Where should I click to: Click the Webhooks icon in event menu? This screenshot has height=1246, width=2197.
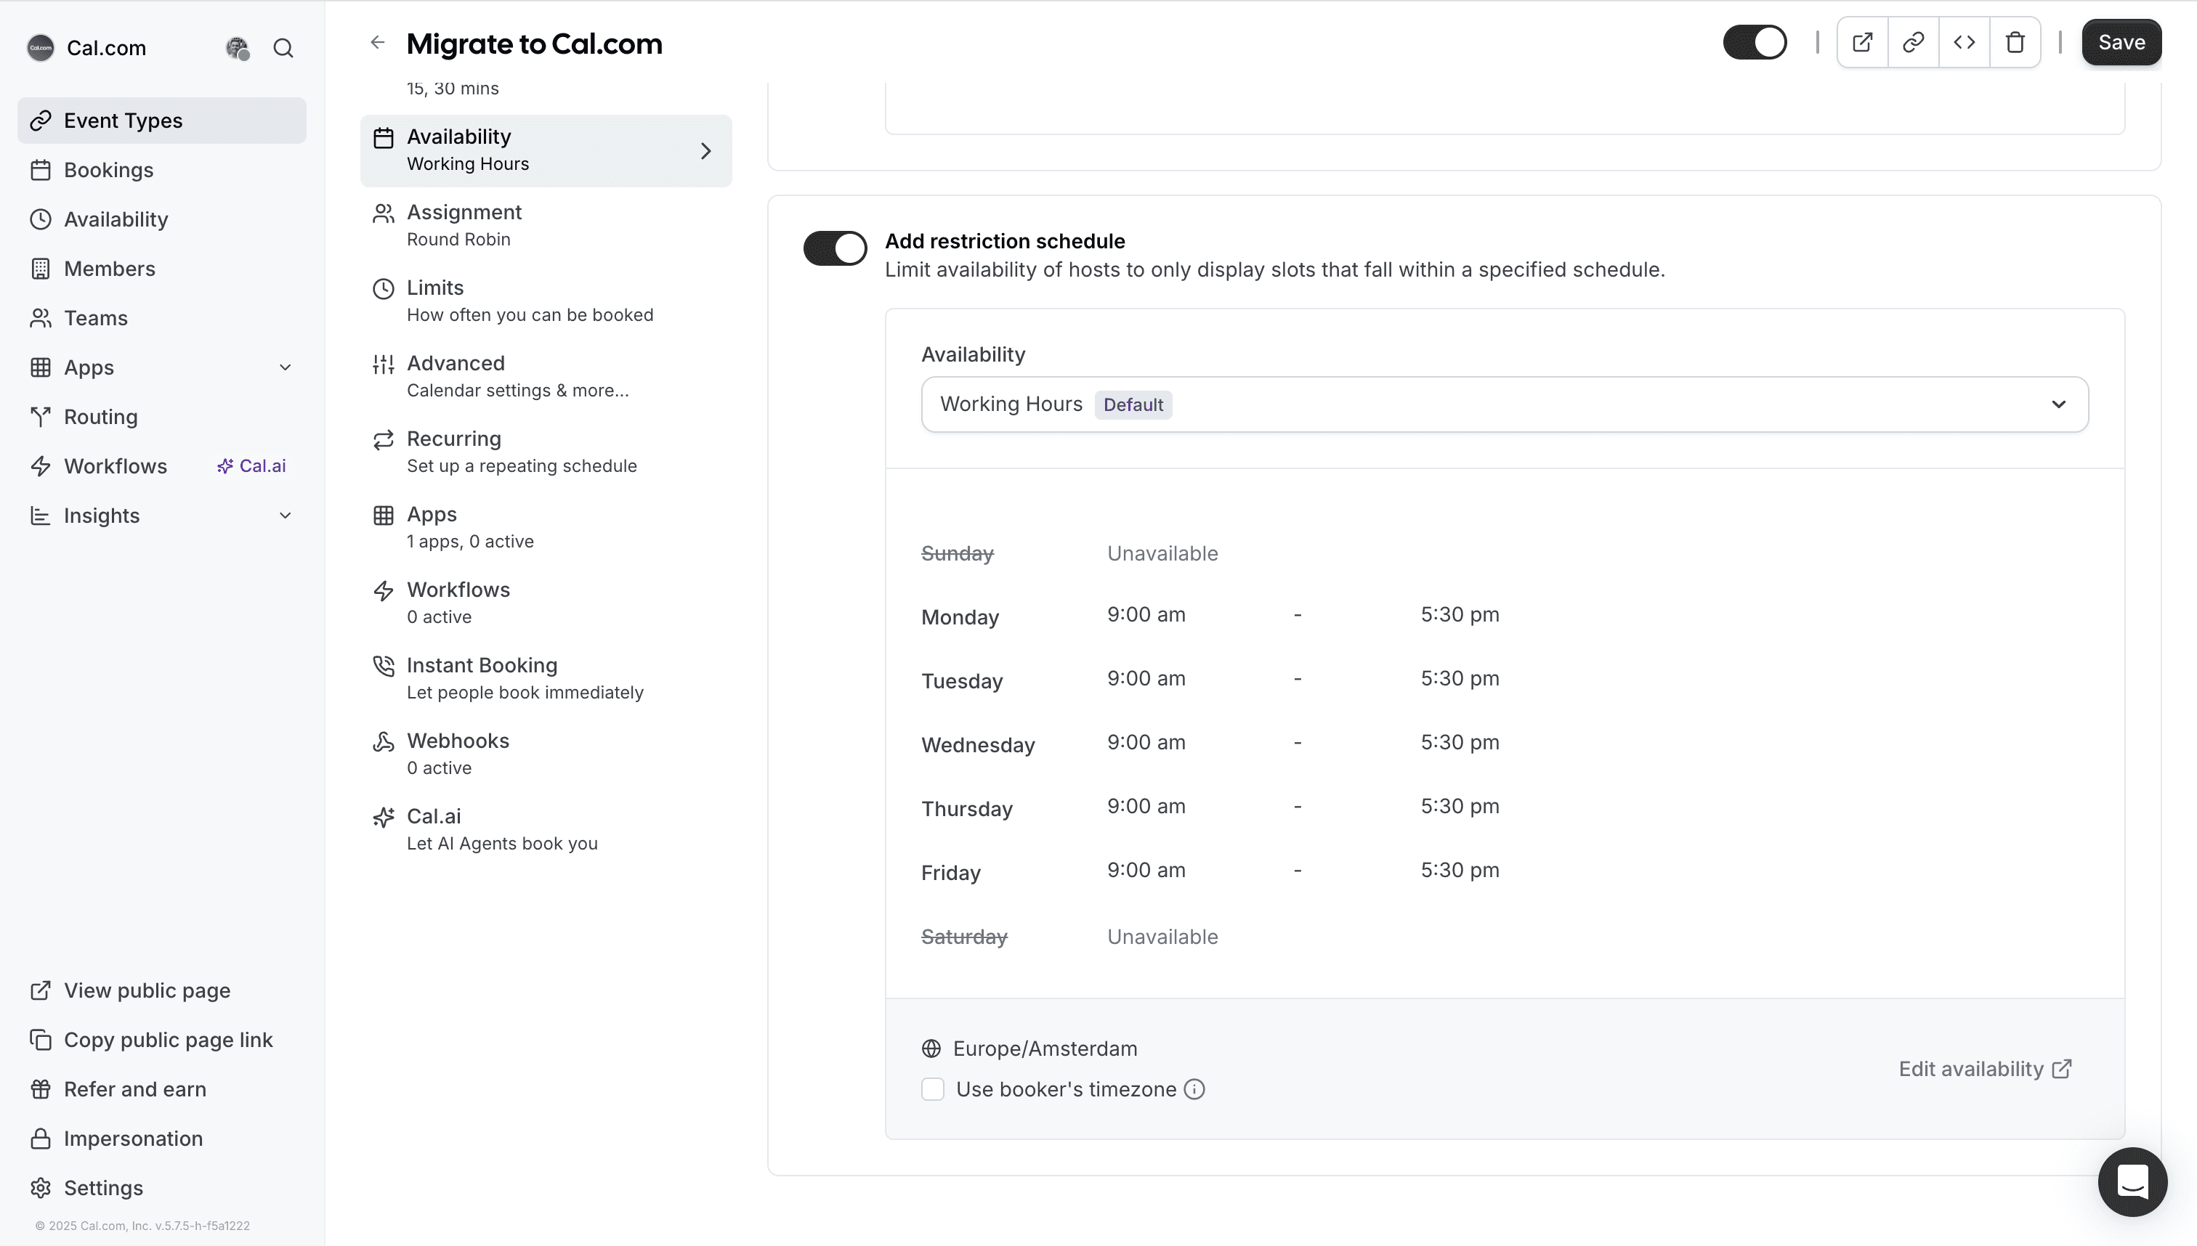pos(383,742)
